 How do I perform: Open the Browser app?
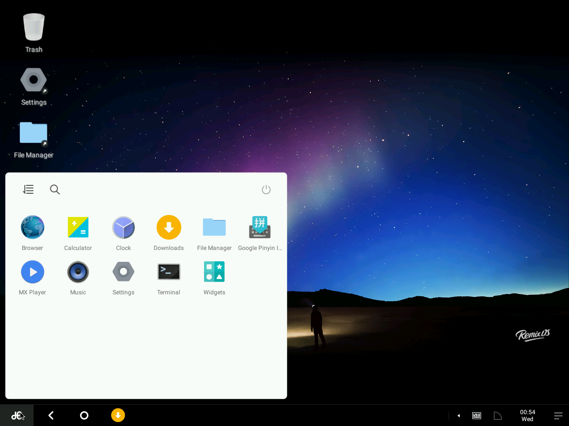pyautogui.click(x=32, y=227)
